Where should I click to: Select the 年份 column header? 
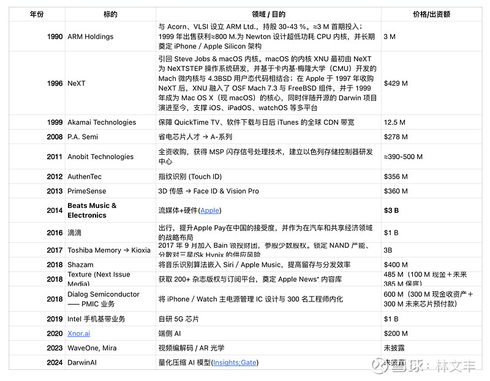pyautogui.click(x=37, y=14)
